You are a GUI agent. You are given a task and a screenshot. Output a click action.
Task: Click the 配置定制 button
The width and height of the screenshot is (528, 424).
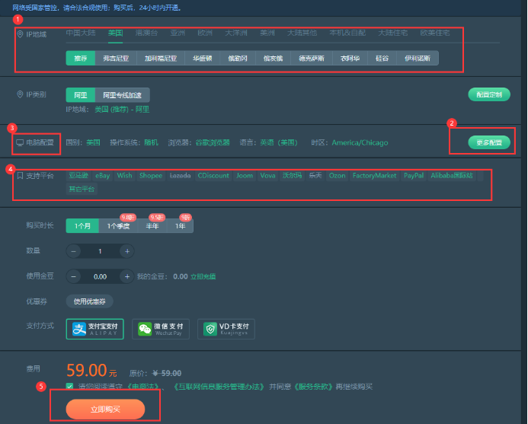tap(489, 94)
